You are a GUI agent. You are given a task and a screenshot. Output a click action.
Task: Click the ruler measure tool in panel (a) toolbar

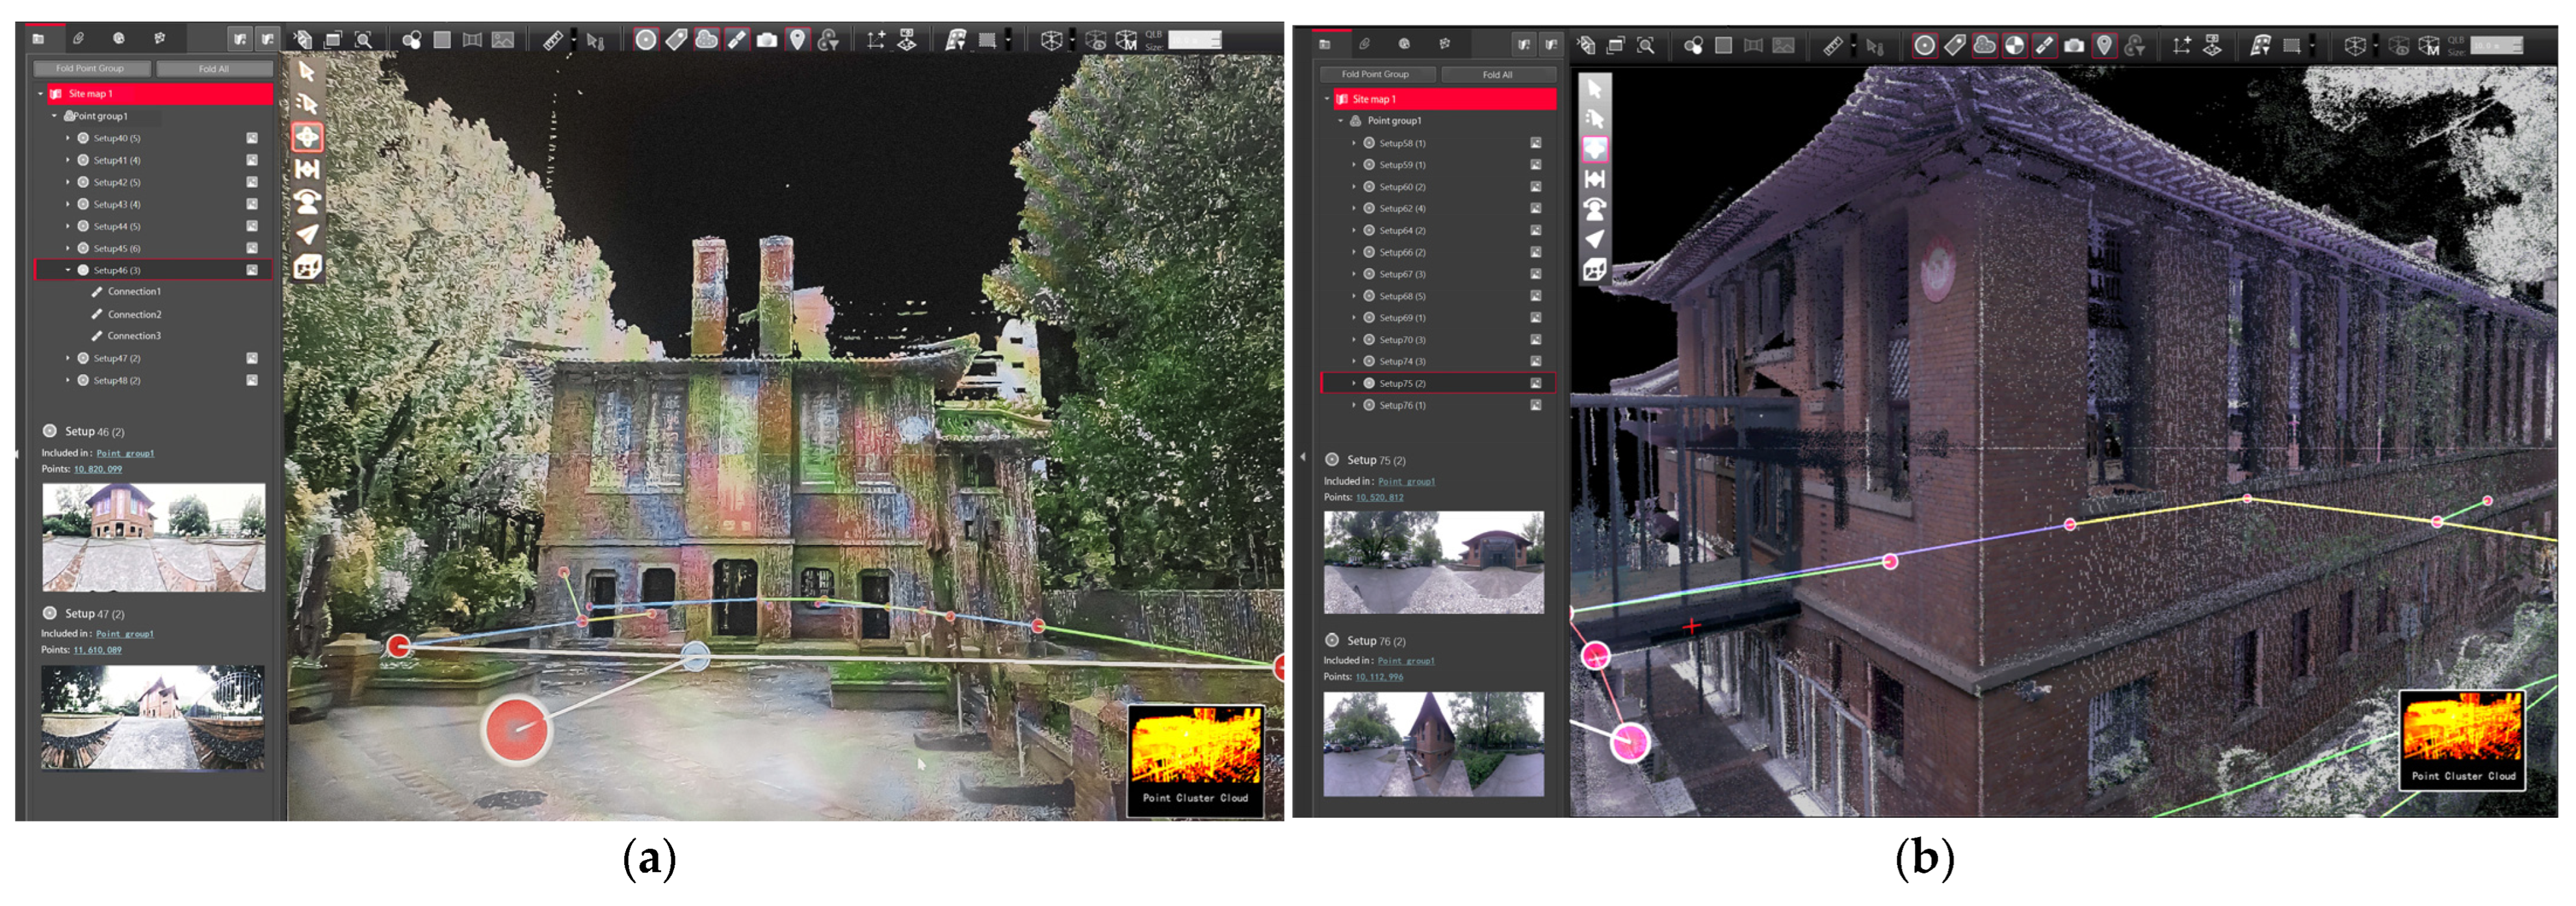552,40
